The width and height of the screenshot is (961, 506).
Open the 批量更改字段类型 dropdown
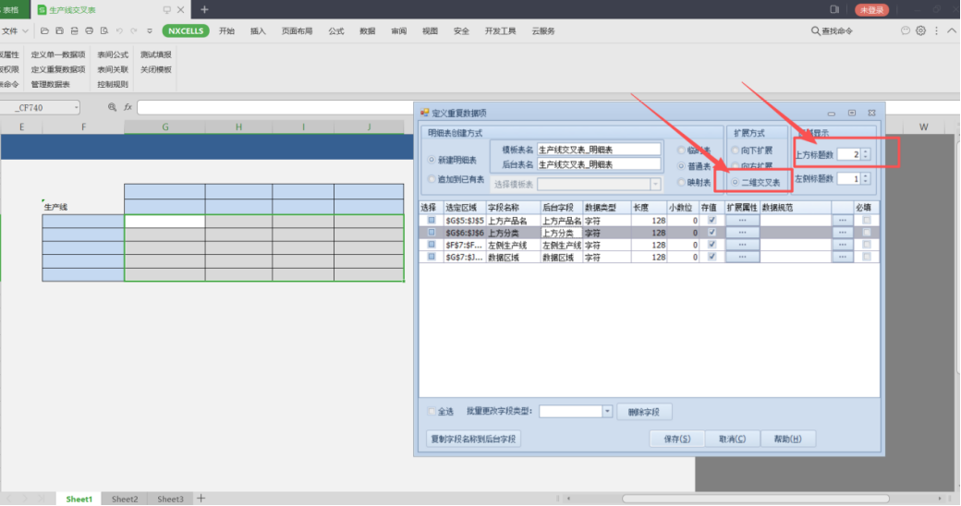pyautogui.click(x=607, y=412)
